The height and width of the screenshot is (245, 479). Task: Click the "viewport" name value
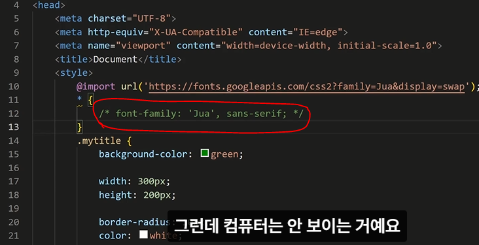[143, 46]
